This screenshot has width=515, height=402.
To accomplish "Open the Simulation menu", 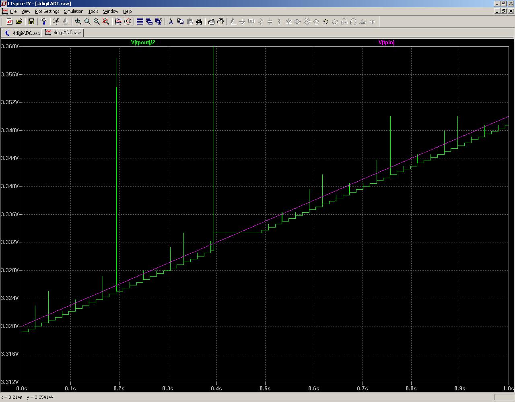I will coord(74,11).
